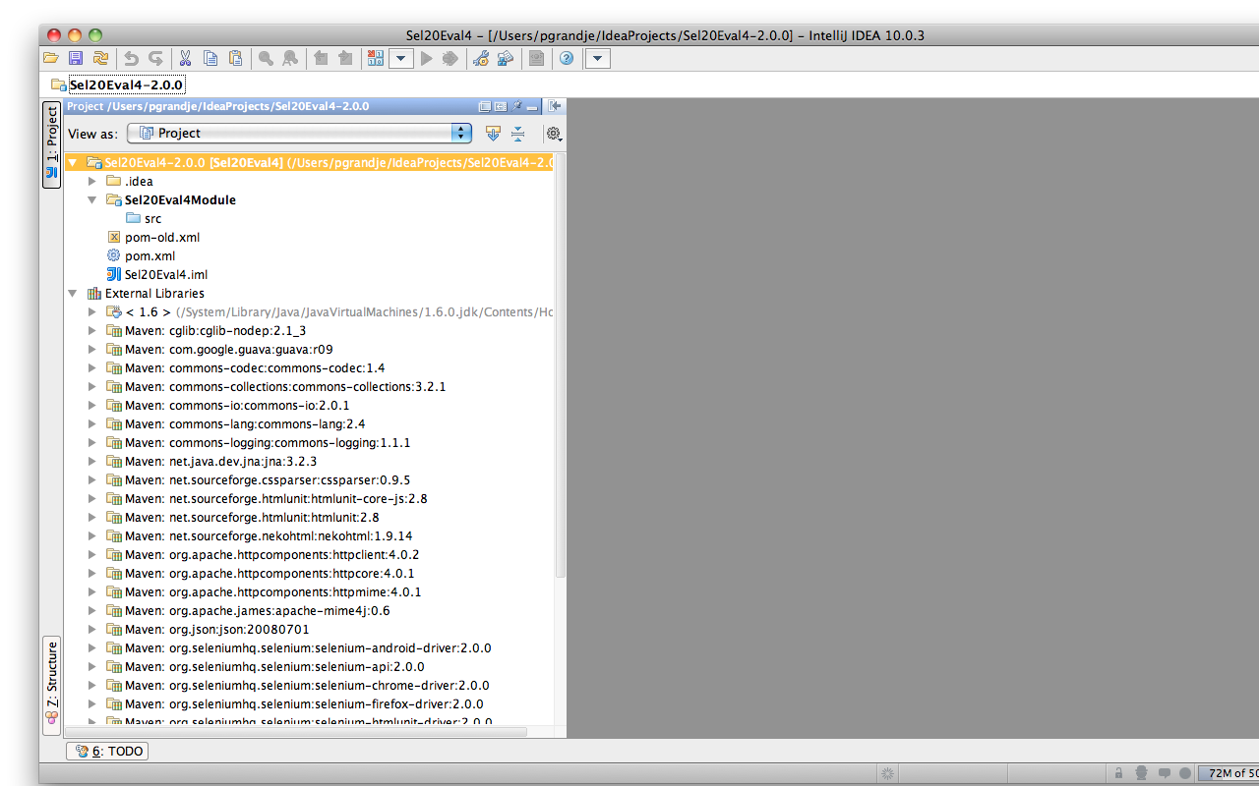
Task: Click the Copy toolbar icon
Action: [x=210, y=59]
